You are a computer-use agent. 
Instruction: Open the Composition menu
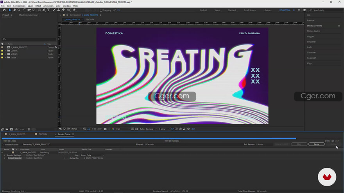pyautogui.click(x=19, y=6)
